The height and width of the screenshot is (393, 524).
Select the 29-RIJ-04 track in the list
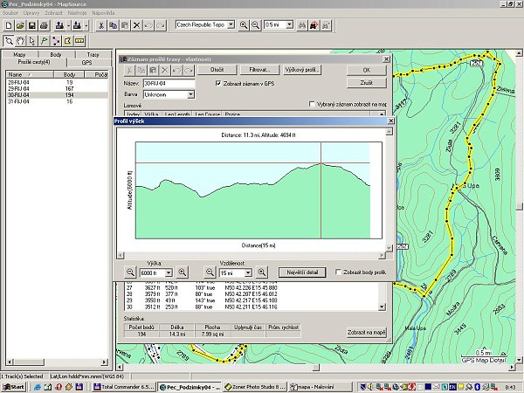[x=57, y=88]
